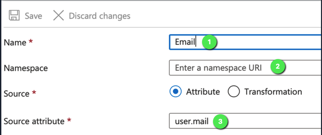This screenshot has width=322, height=135.
Task: Click the Discard changes text
Action: (x=100, y=16)
